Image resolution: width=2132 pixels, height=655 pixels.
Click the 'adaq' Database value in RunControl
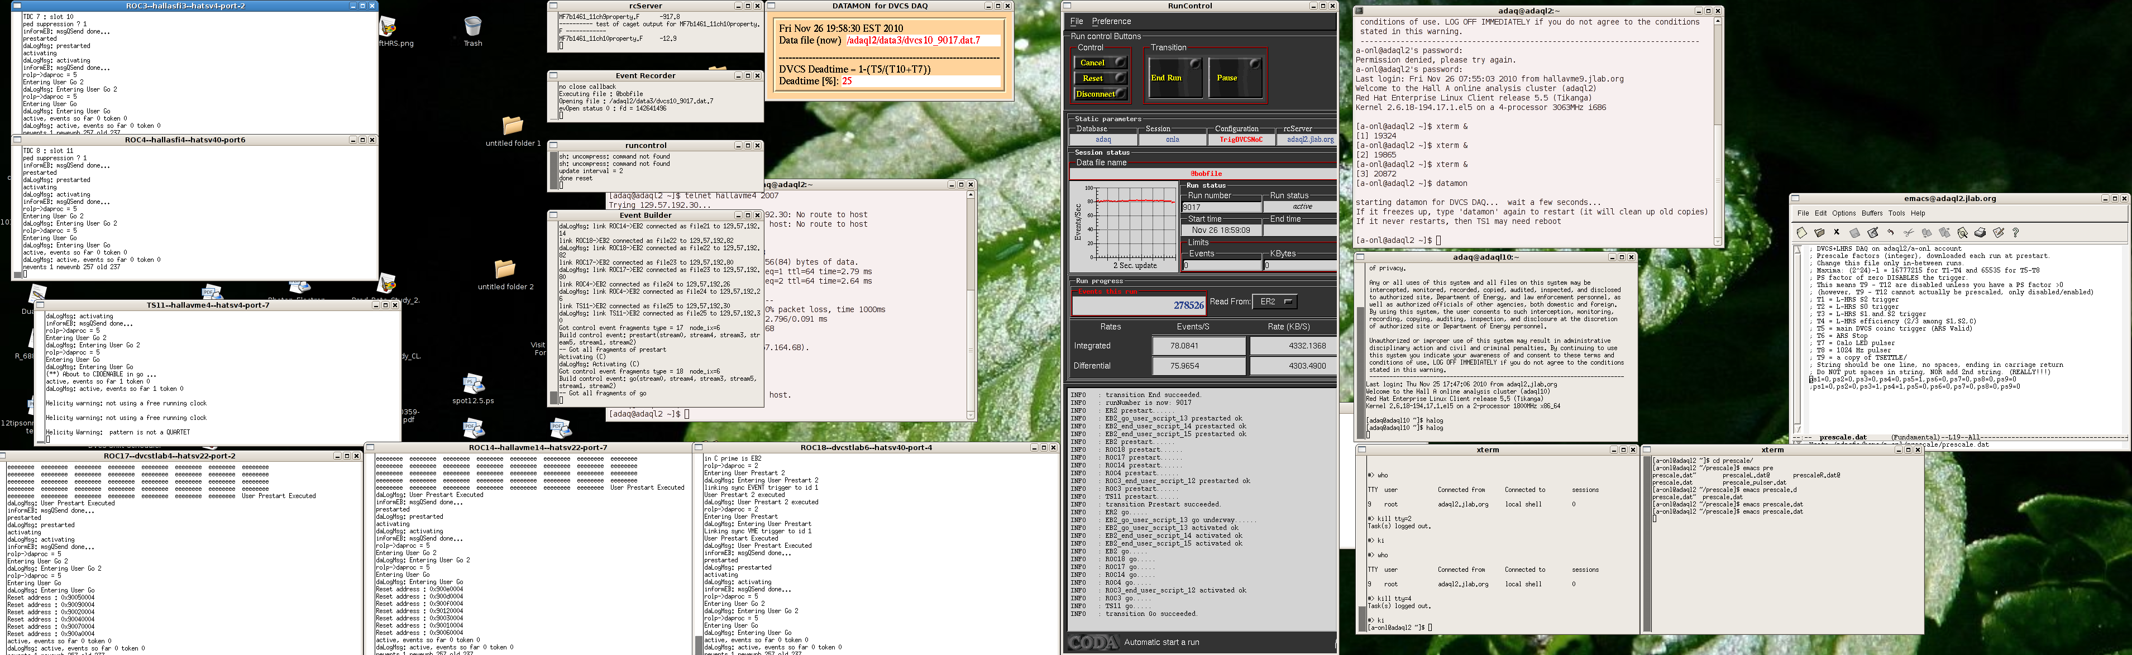[x=1102, y=139]
